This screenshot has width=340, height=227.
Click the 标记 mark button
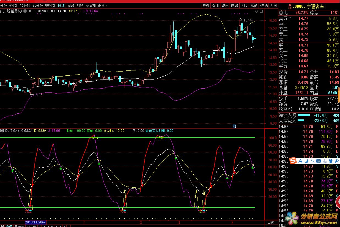[x=254, y=6]
